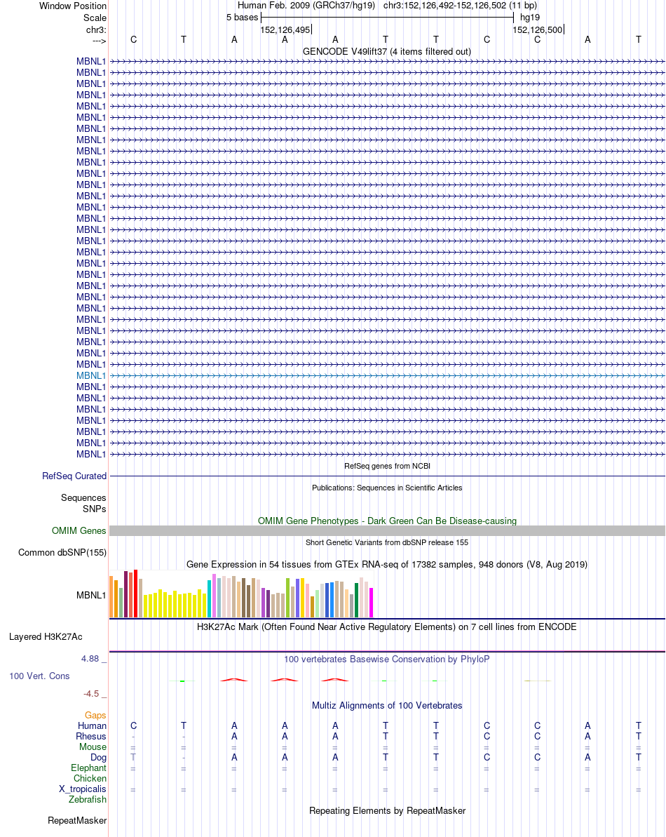Select the Mouse alignment row label

tap(93, 746)
